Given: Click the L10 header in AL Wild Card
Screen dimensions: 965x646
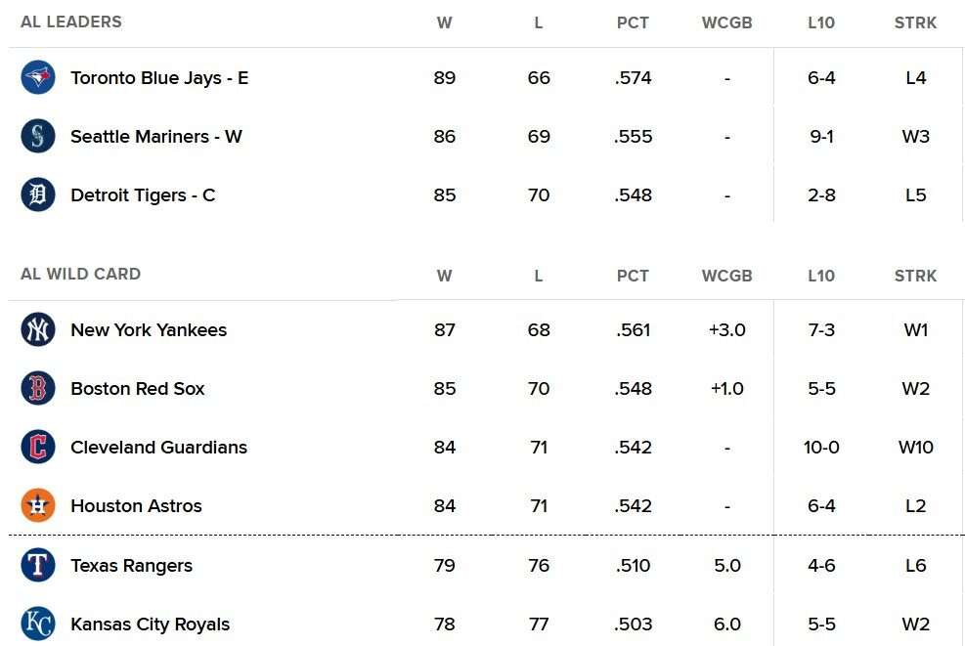Looking at the screenshot, I should [x=821, y=276].
